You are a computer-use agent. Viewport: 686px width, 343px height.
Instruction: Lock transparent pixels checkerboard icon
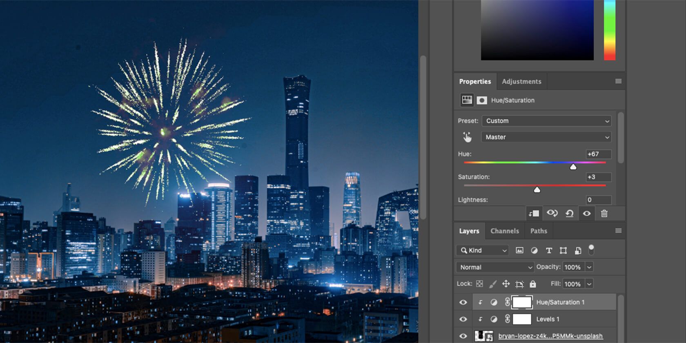(x=479, y=284)
